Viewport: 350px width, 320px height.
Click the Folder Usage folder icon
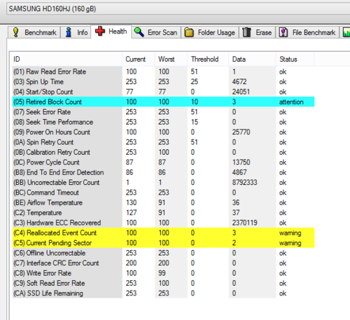coord(189,32)
